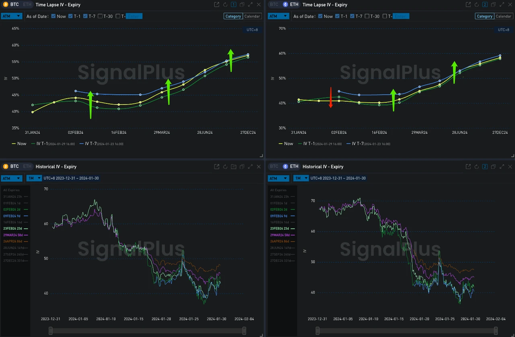Click the compare counter "1" icon on BTC panel
This screenshot has width=515, height=337.
tap(233, 4)
